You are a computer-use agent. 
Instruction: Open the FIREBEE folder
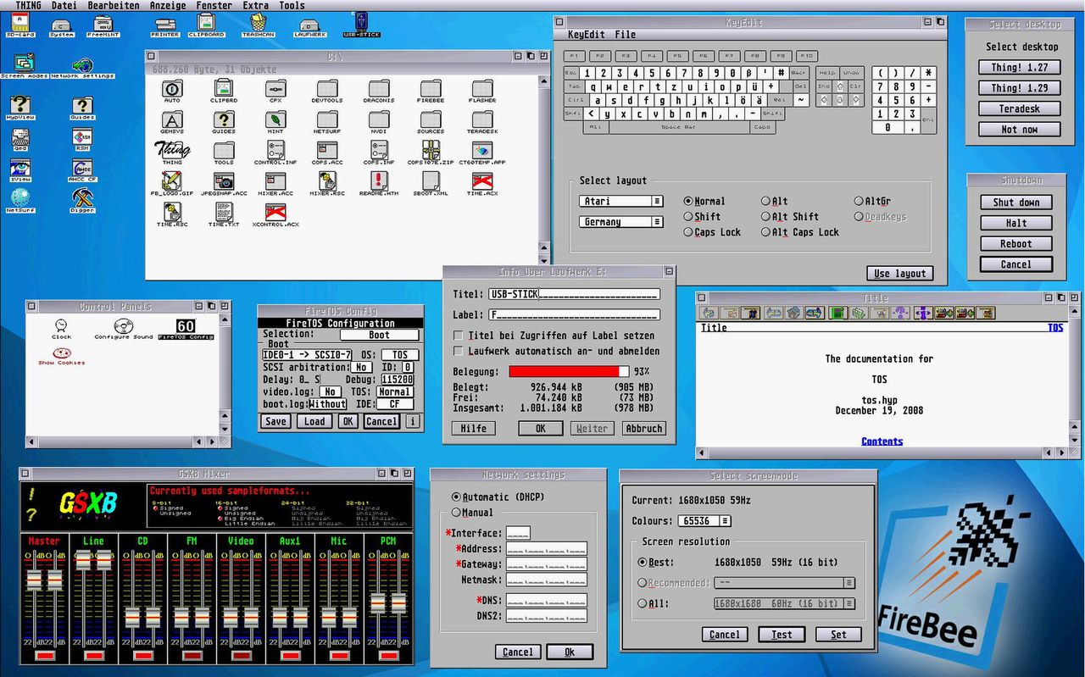pyautogui.click(x=431, y=89)
